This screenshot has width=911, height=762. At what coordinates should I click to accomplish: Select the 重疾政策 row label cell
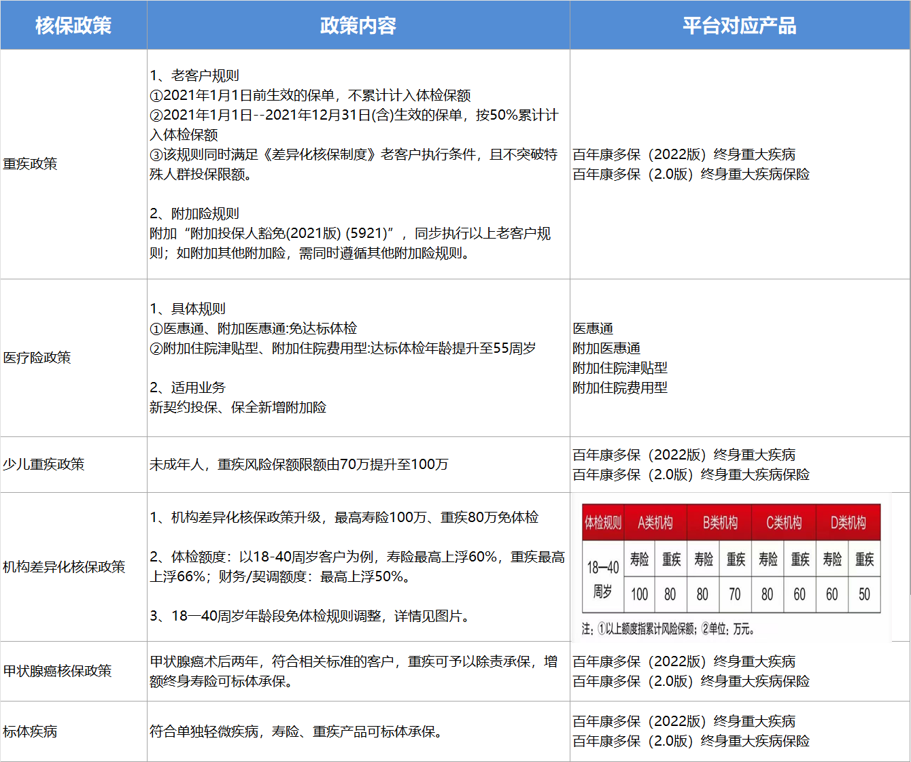31,164
